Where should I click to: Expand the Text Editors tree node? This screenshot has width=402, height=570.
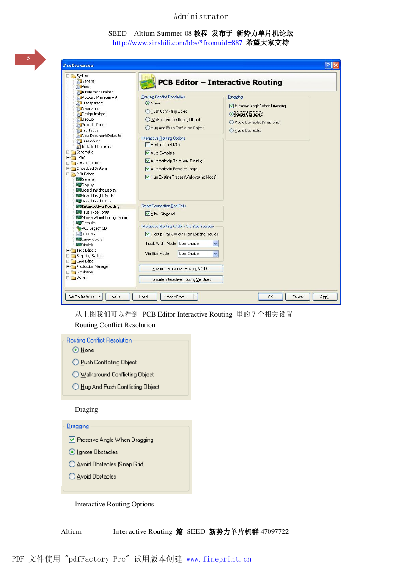pyautogui.click(x=68, y=250)
